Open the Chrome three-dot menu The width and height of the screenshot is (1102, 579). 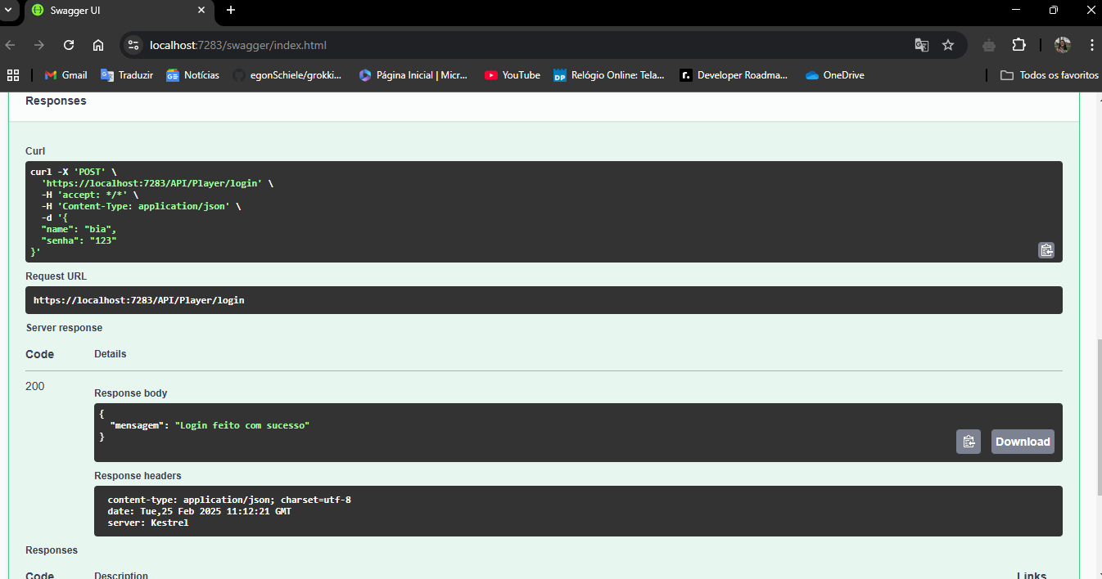point(1092,45)
